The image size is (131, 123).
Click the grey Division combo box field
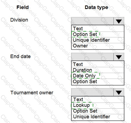92,21
